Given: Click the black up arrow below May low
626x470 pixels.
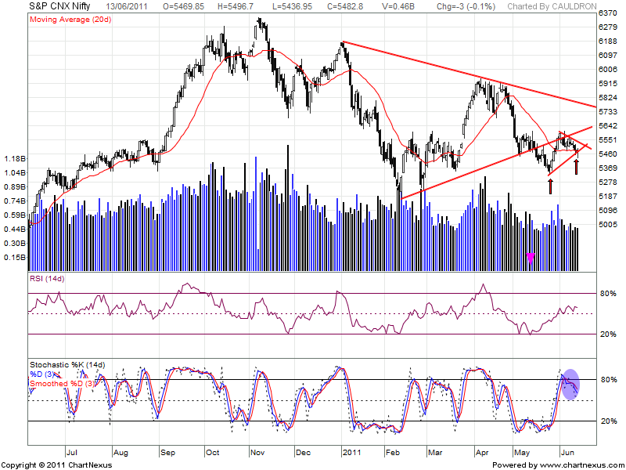Looking at the screenshot, I should 550,185.
